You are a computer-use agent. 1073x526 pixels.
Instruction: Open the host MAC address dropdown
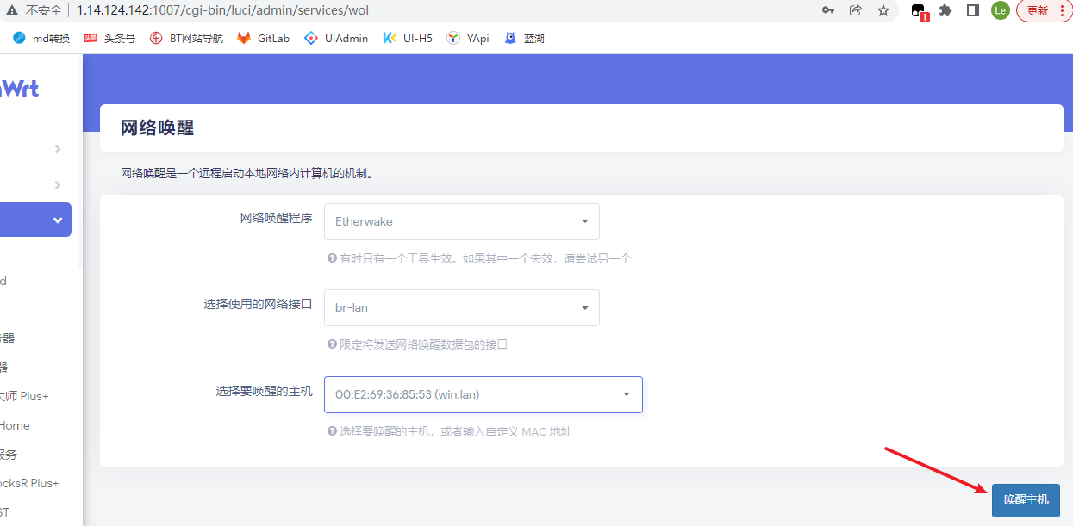483,394
